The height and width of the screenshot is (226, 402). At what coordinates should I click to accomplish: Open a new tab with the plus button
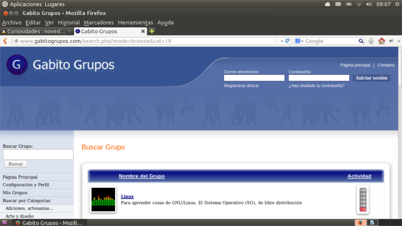(152, 31)
